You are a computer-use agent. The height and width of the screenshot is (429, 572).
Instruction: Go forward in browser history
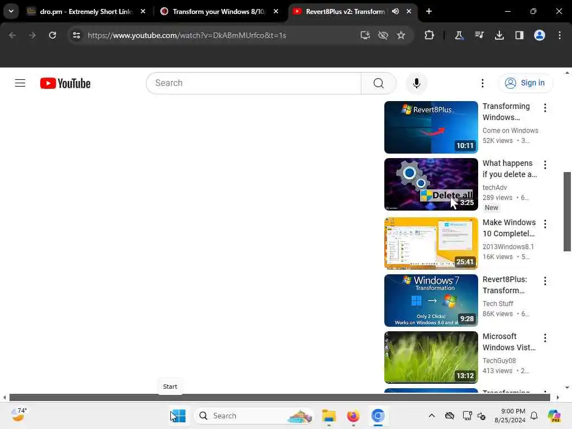32,35
